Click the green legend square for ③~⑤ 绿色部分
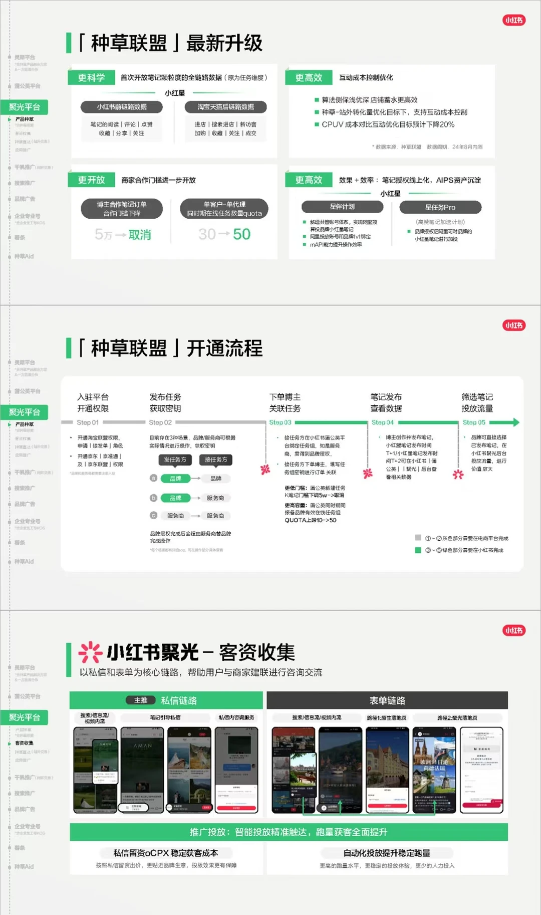The height and width of the screenshot is (915, 541). (418, 550)
